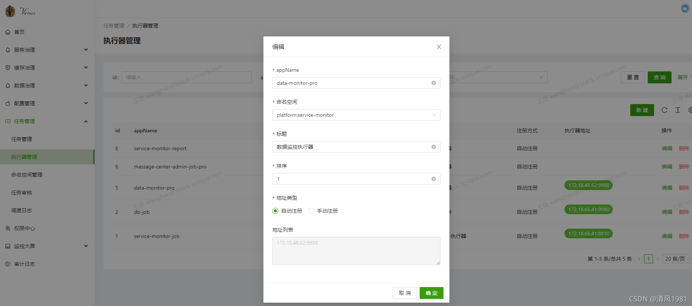Click the 监控大屏 monitor icon

8,246
